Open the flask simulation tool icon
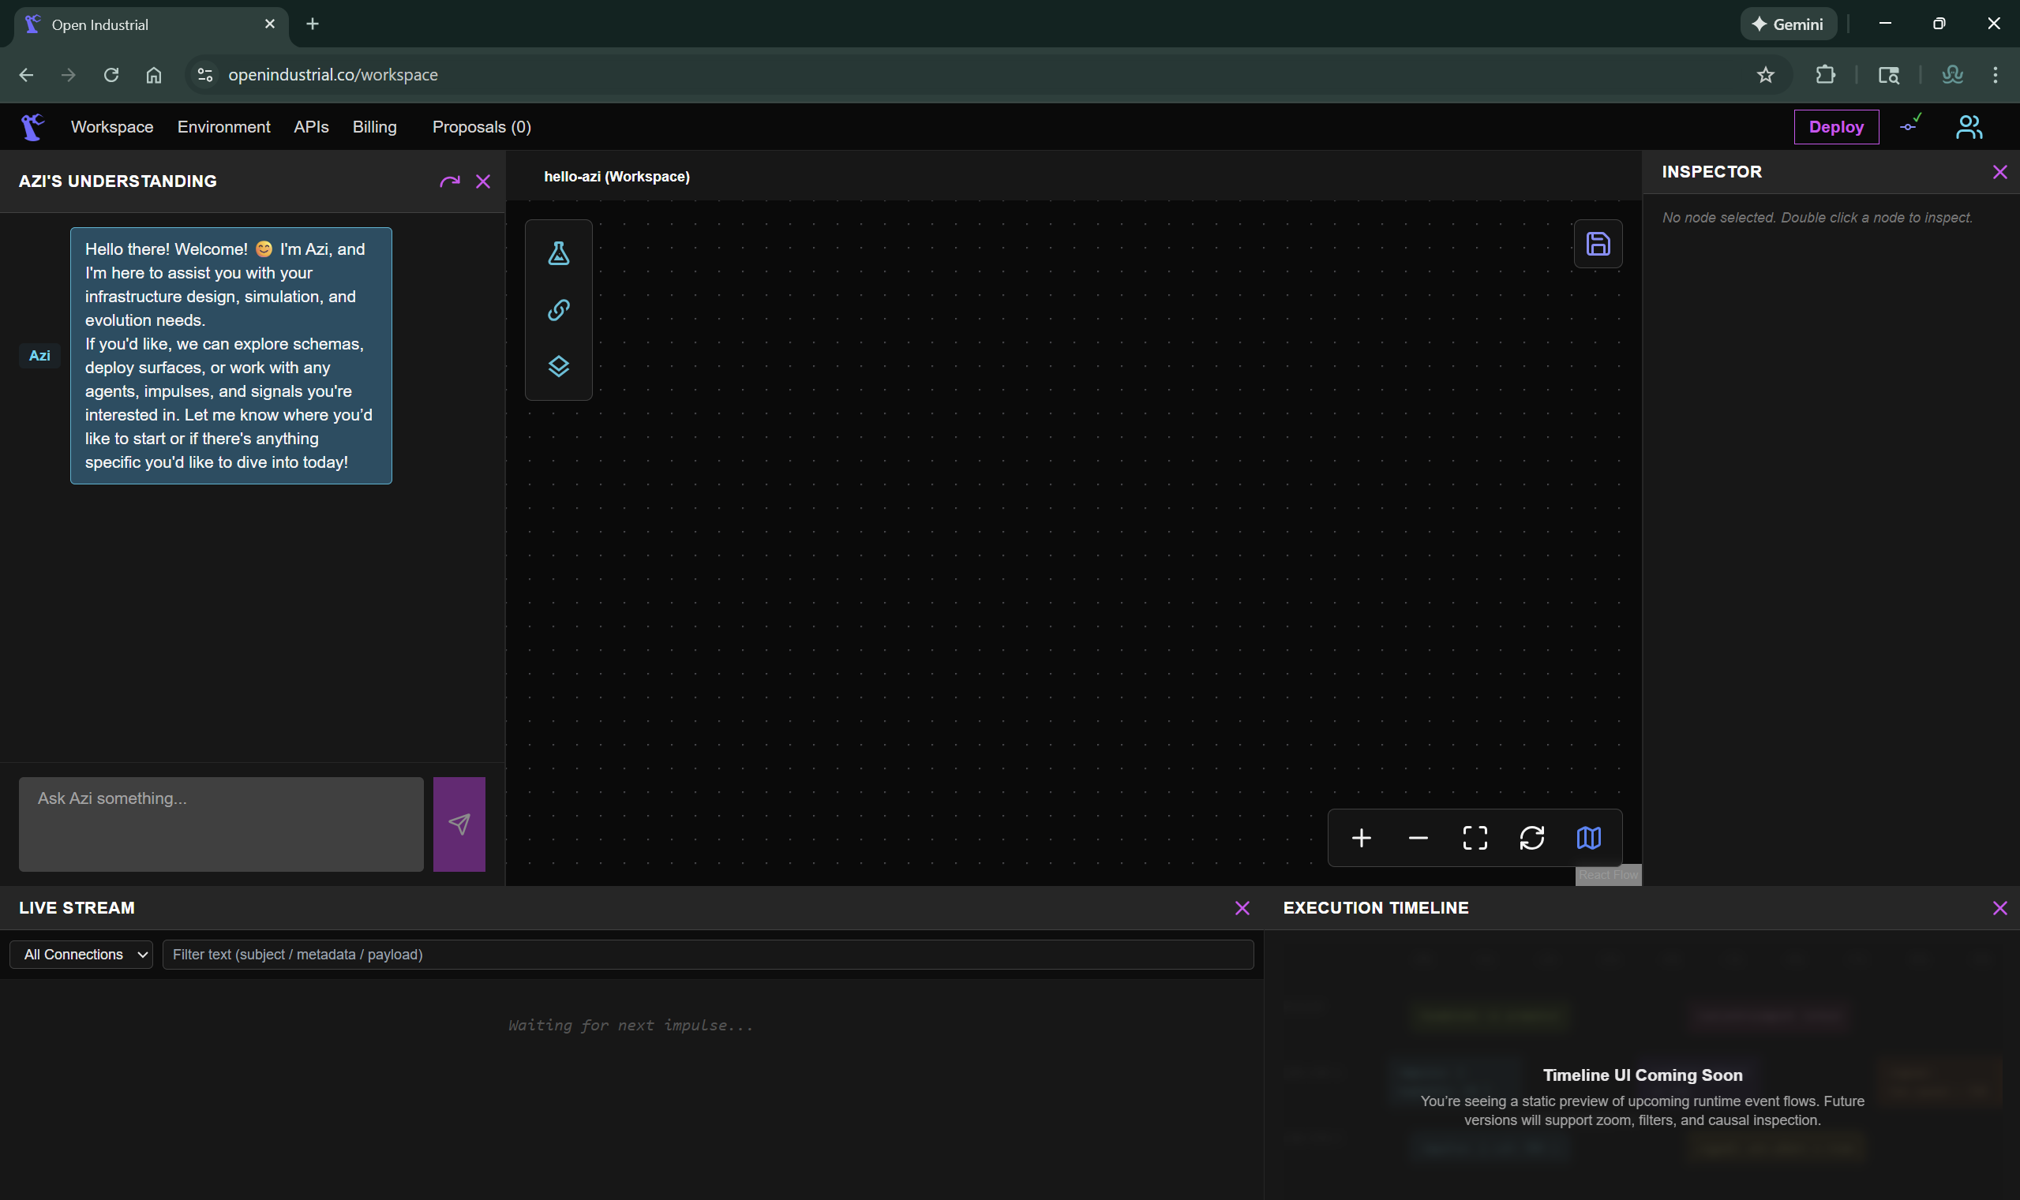The height and width of the screenshot is (1200, 2020). (558, 253)
